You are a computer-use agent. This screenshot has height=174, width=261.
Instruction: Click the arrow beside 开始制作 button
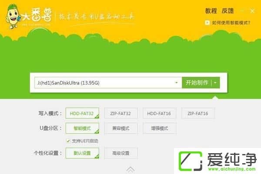click(x=216, y=82)
